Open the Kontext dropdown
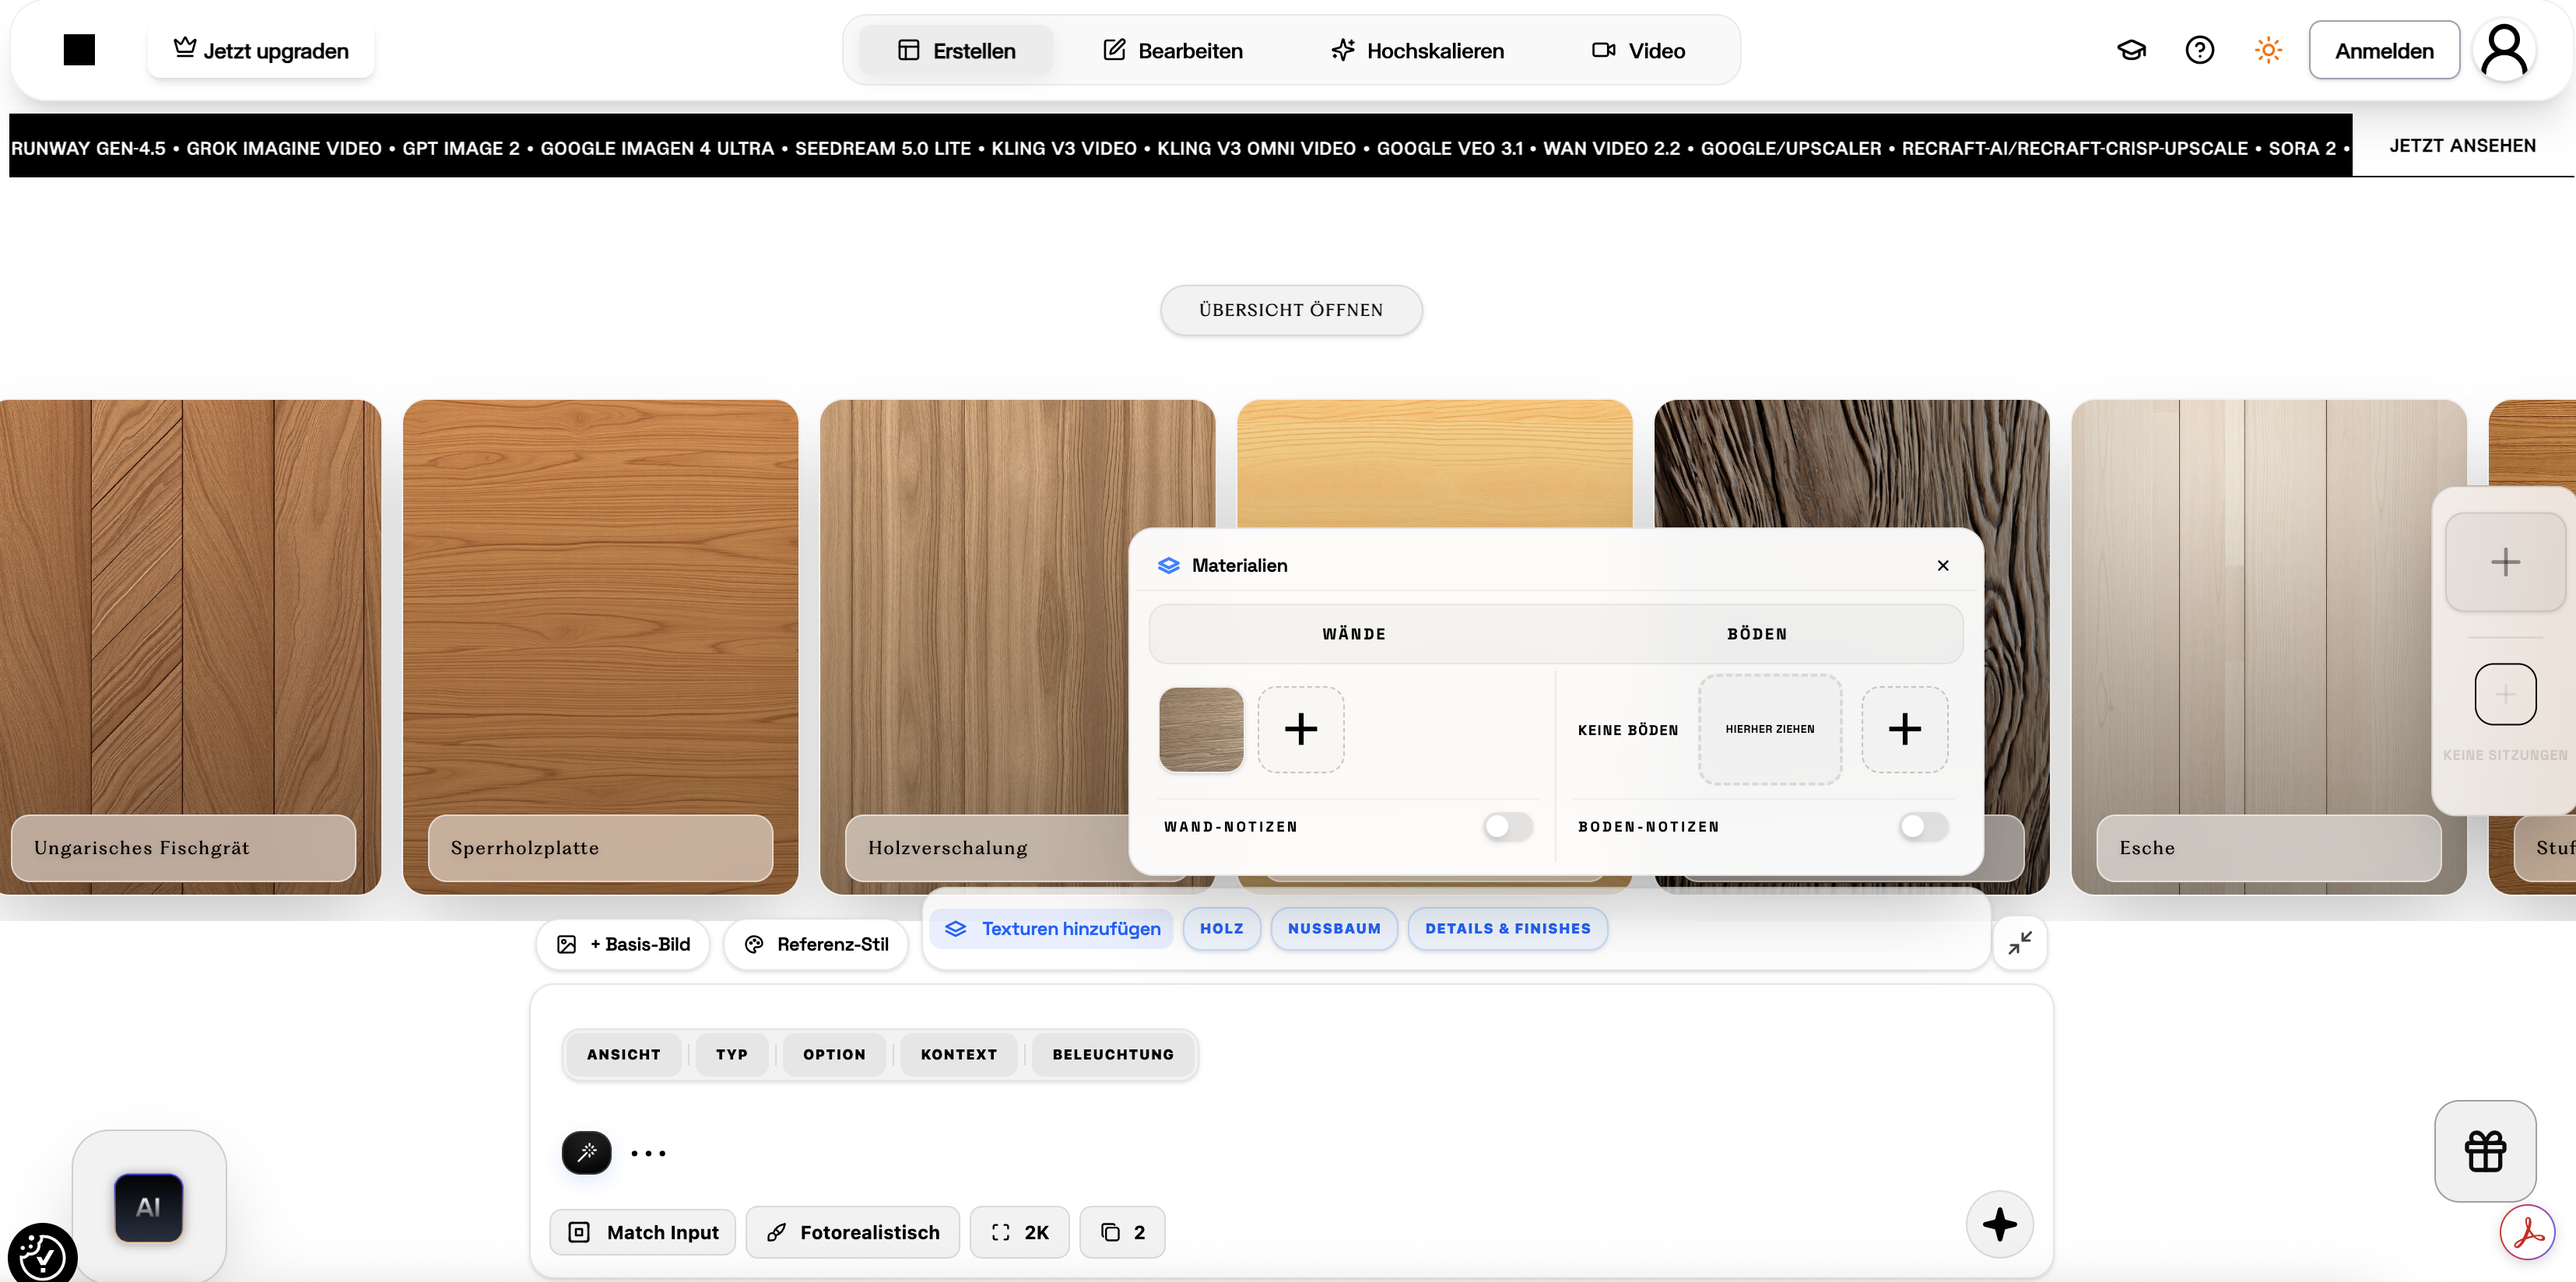The width and height of the screenshot is (2576, 1282). [x=958, y=1054]
